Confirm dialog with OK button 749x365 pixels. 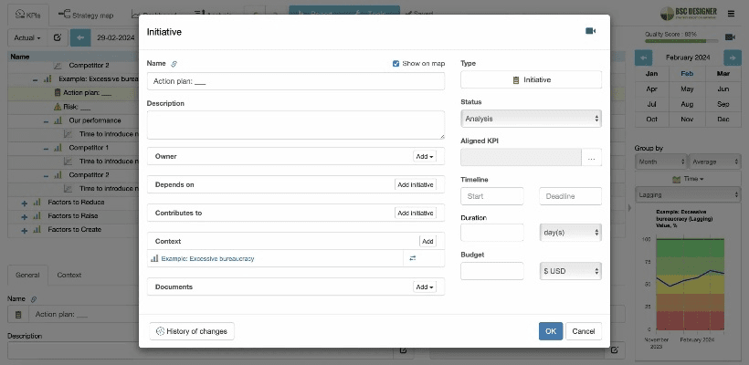coord(550,331)
